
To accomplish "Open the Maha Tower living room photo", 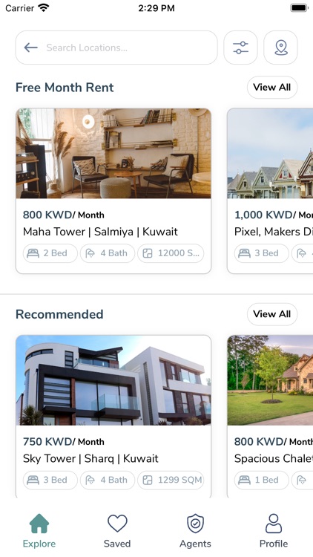I will (x=113, y=154).
